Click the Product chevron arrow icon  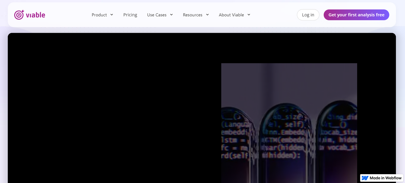tap(112, 15)
